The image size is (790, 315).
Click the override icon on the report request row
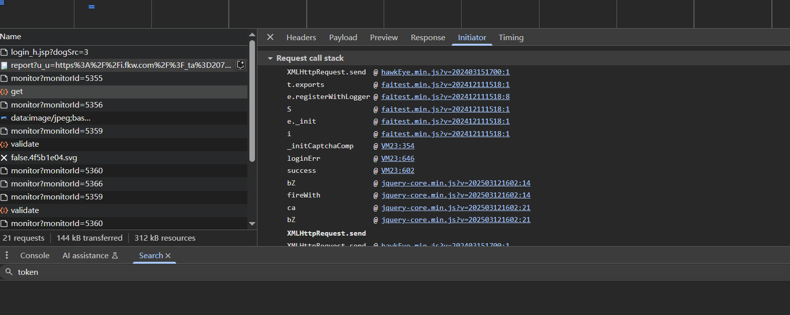coord(241,65)
